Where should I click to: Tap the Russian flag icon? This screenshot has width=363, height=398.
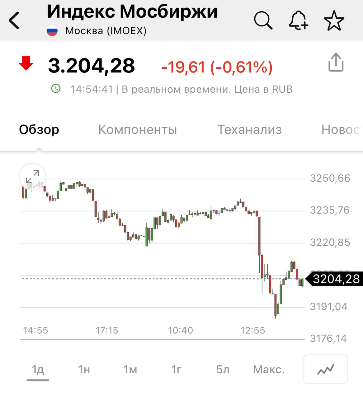pyautogui.click(x=52, y=31)
